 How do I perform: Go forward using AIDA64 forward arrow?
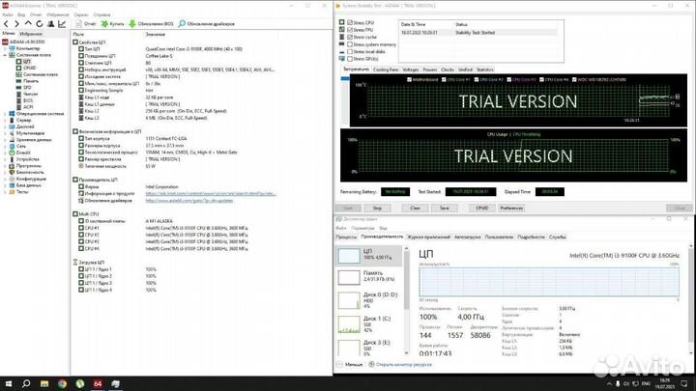pyautogui.click(x=16, y=24)
